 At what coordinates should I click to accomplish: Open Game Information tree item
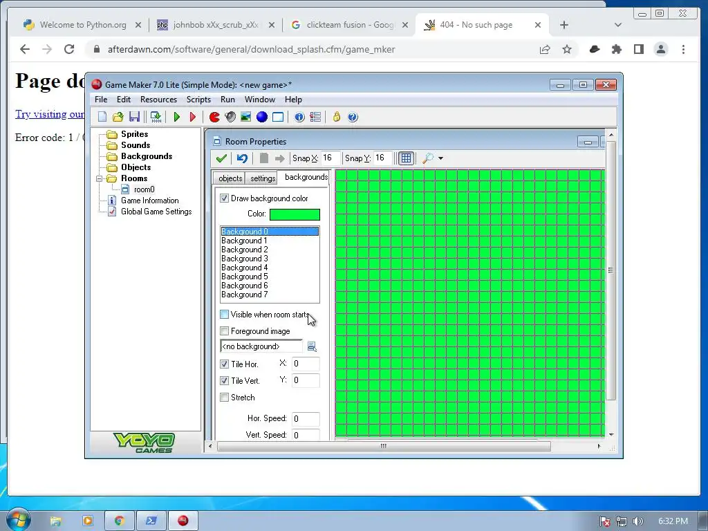click(149, 201)
